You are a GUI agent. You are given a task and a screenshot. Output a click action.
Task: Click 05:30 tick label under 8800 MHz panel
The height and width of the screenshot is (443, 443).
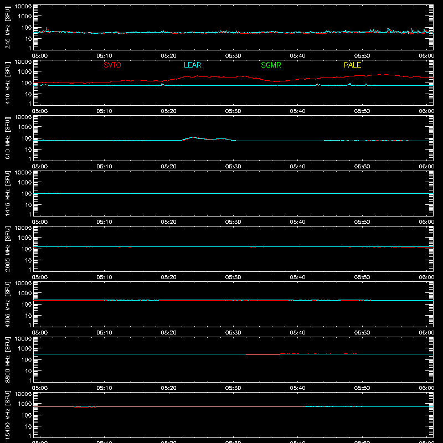coord(233,388)
